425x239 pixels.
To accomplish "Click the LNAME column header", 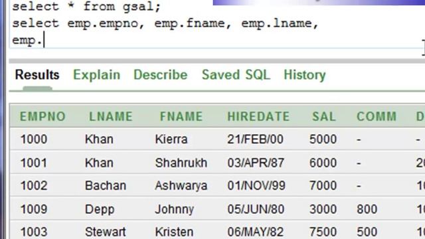I will [111, 117].
